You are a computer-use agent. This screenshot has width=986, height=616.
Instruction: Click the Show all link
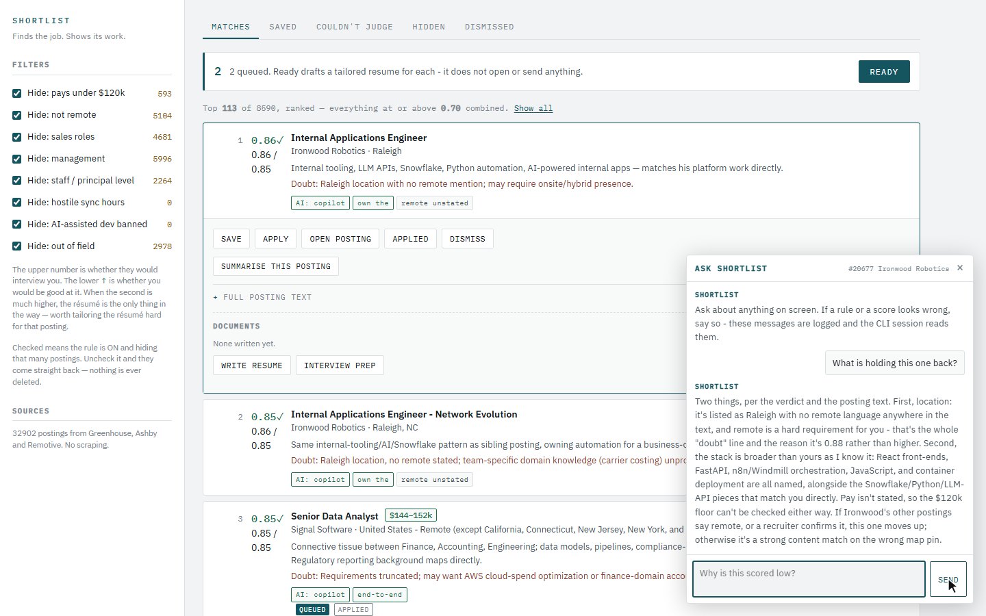click(x=533, y=108)
